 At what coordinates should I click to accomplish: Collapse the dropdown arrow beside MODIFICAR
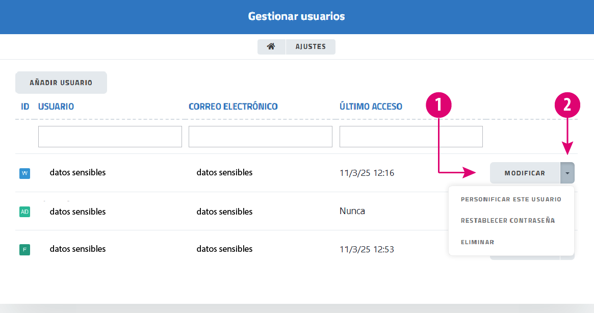point(567,173)
